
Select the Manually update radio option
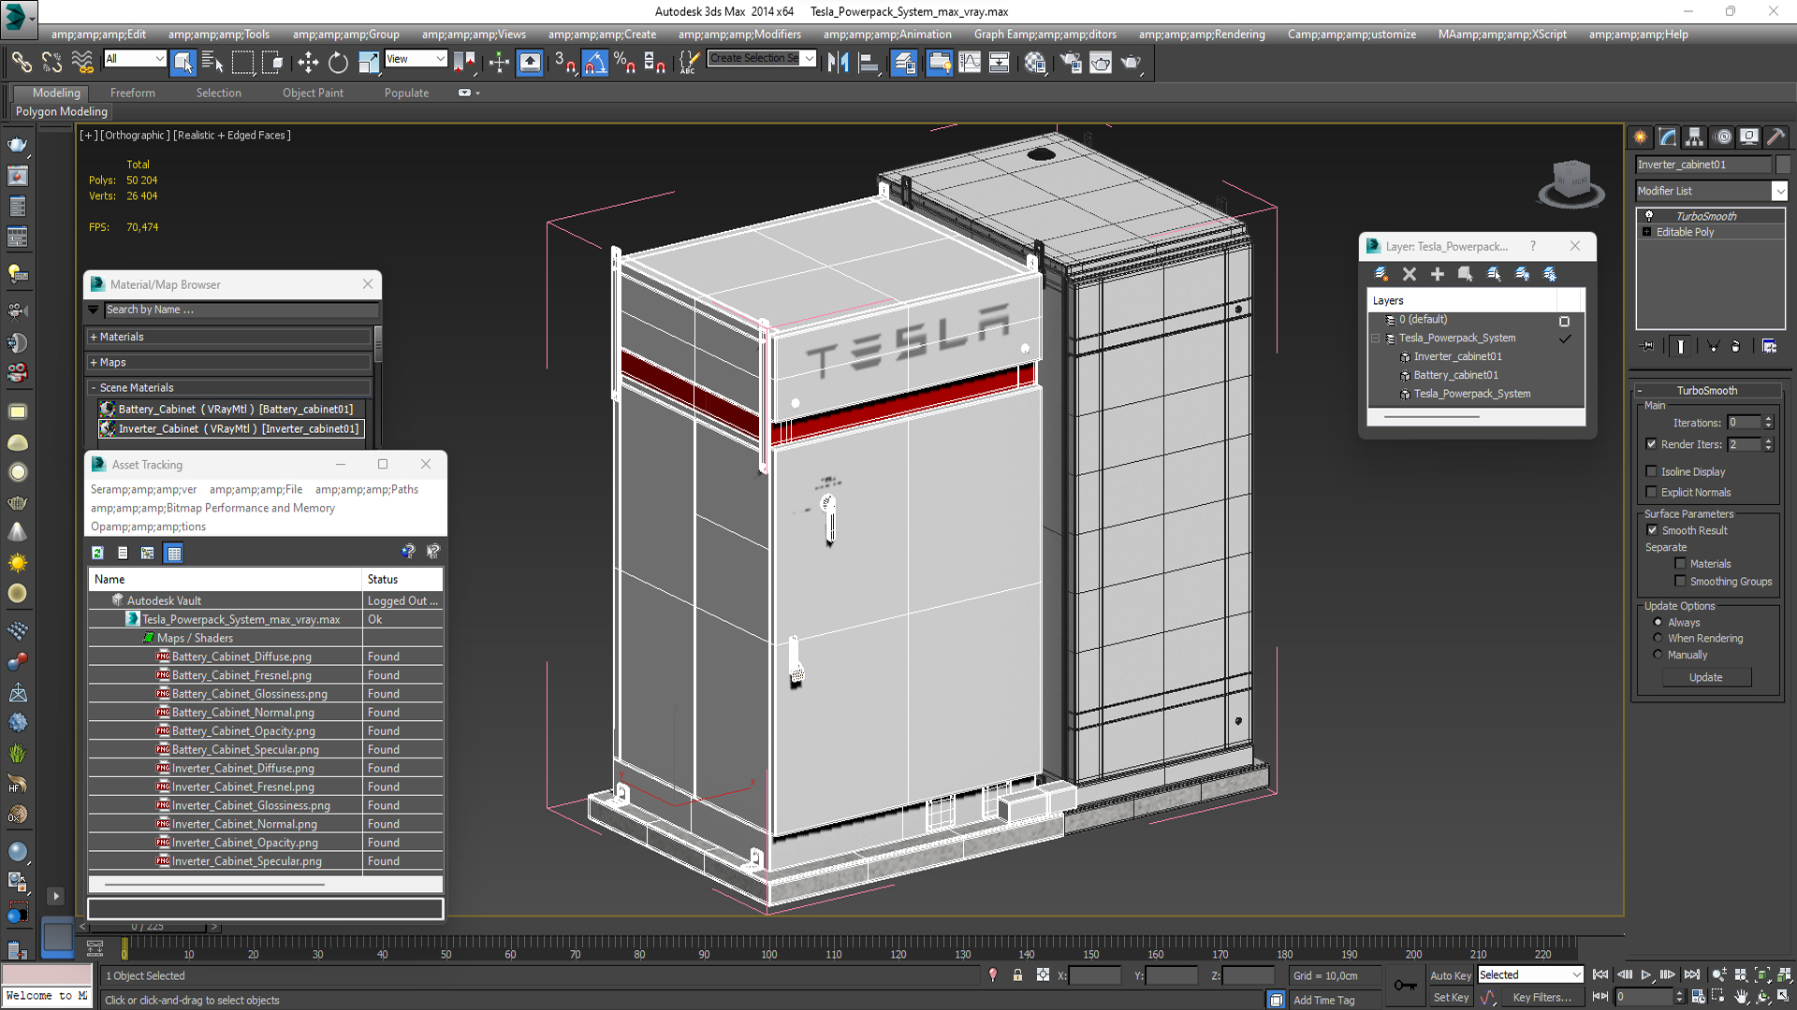point(1658,655)
